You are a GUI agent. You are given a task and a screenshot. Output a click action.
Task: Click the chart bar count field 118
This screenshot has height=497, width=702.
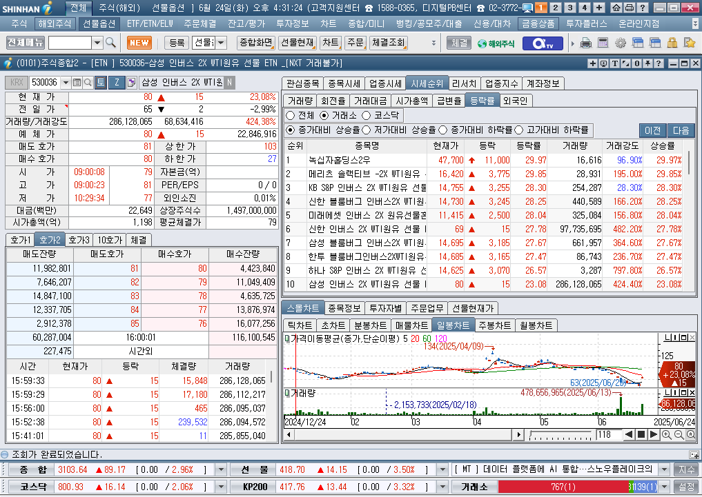pyautogui.click(x=608, y=434)
